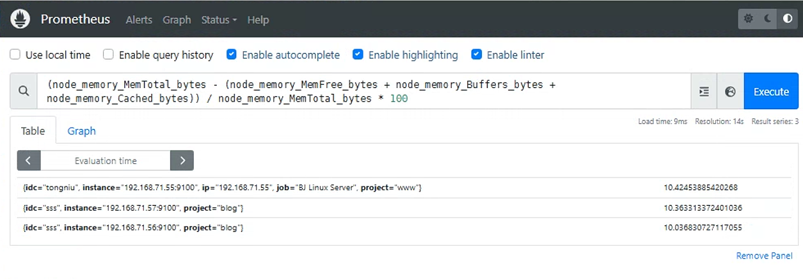Disable the Enable highlighting checkbox
This screenshot has height=279, width=803.
tap(358, 55)
